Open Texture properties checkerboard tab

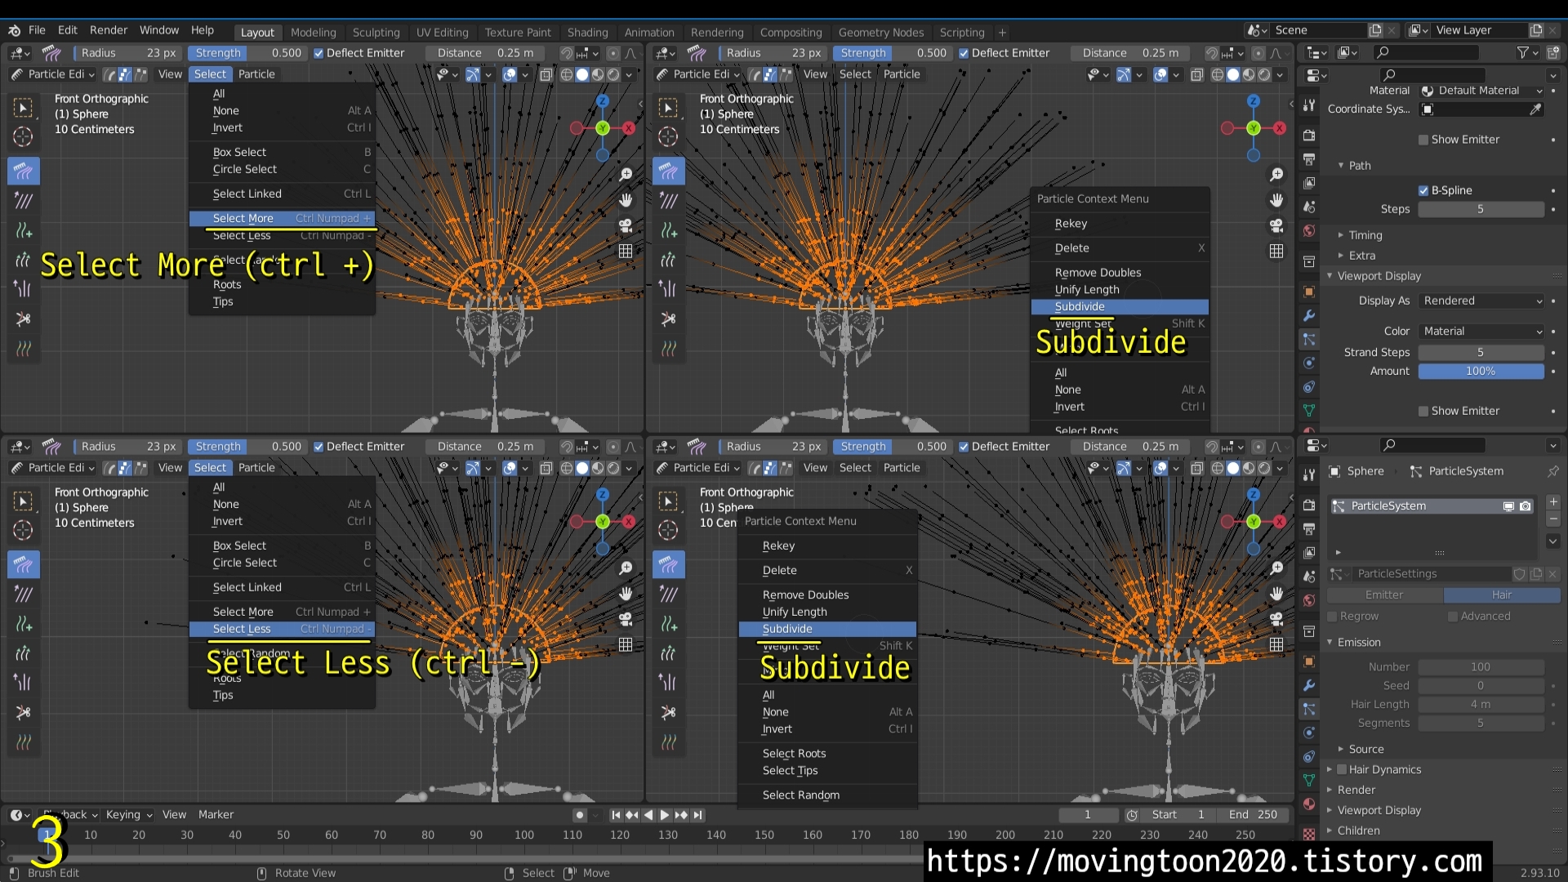tap(1309, 834)
